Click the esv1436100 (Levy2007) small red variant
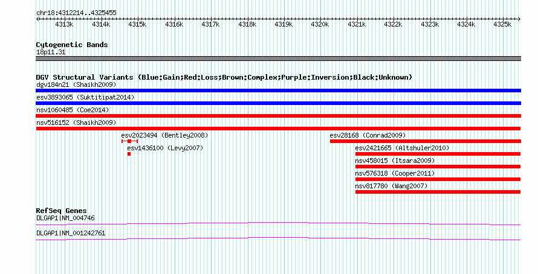This screenshot has height=274, width=538. pos(129,154)
